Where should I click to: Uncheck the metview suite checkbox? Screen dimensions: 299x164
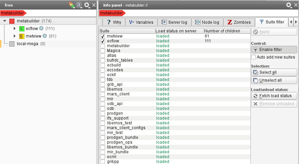[x=103, y=36]
